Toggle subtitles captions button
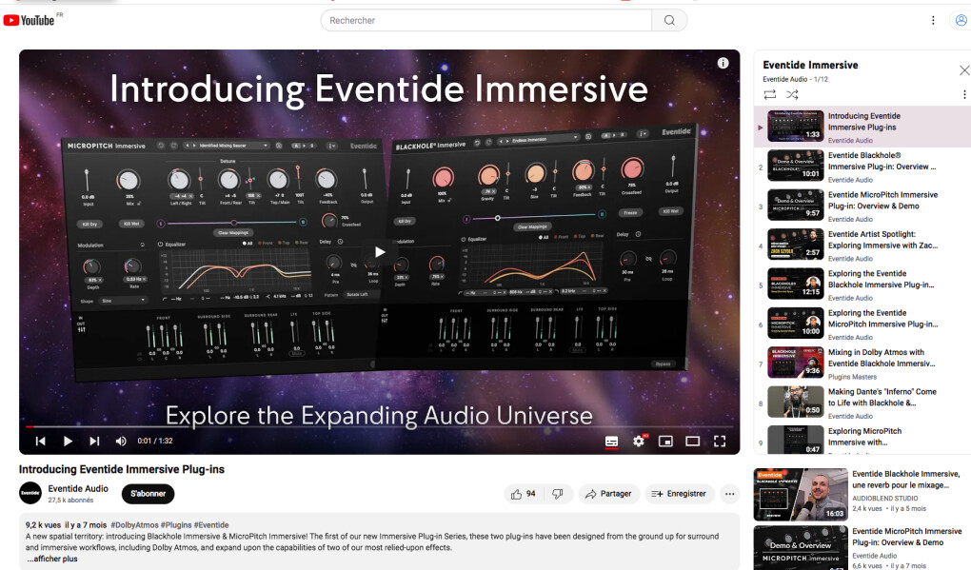The width and height of the screenshot is (971, 570). pos(611,442)
